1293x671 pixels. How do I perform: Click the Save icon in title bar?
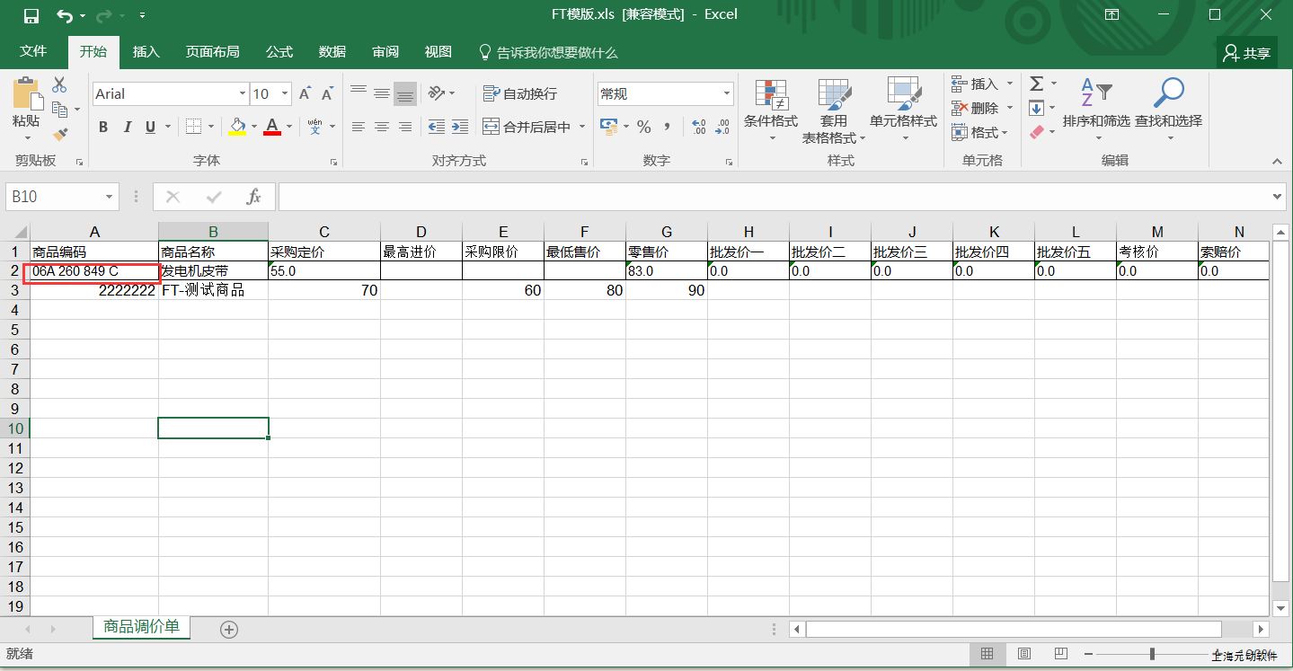31,15
